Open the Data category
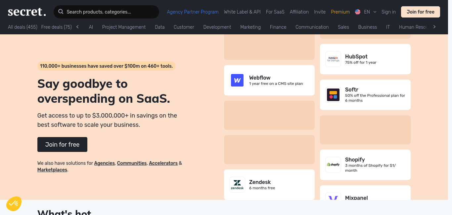The width and height of the screenshot is (452, 215). pyautogui.click(x=159, y=27)
